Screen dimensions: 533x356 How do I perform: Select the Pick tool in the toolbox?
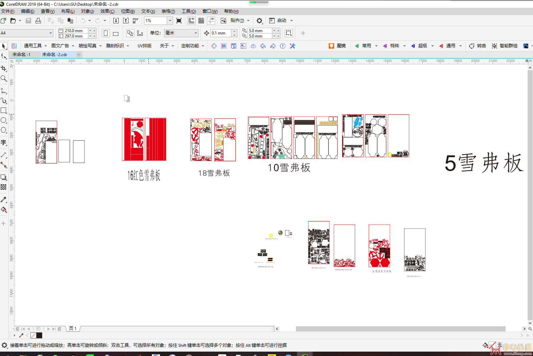click(4, 46)
